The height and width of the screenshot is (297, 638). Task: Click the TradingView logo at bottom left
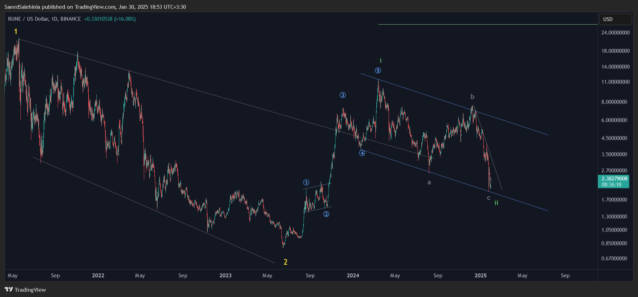(25, 290)
